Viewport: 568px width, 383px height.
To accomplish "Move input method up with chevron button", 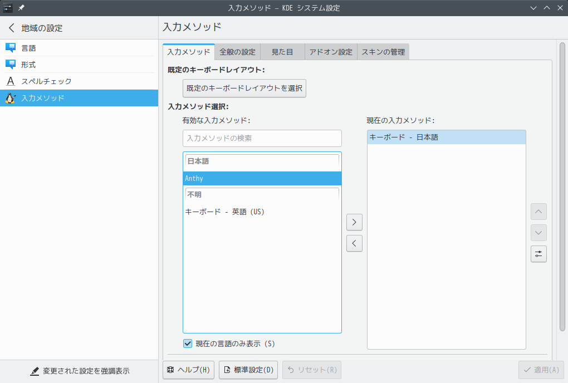I will (x=538, y=212).
